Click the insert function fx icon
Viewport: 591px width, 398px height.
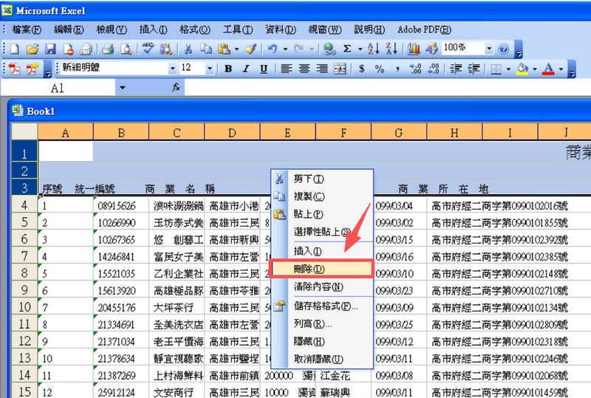point(176,88)
